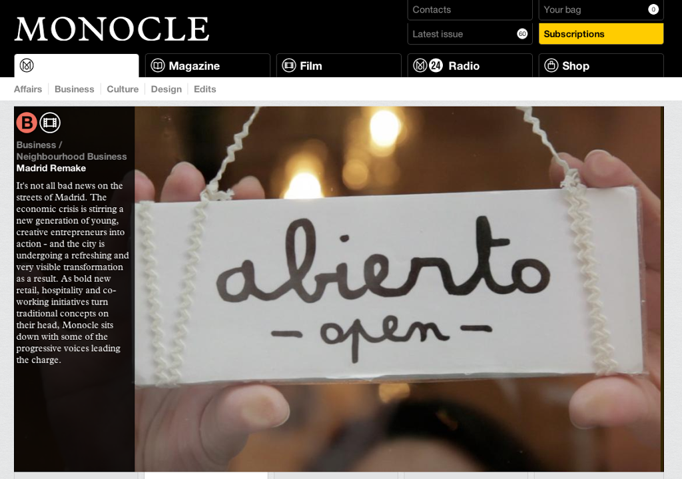Click the Monocle M icon on Radio tab

420,66
